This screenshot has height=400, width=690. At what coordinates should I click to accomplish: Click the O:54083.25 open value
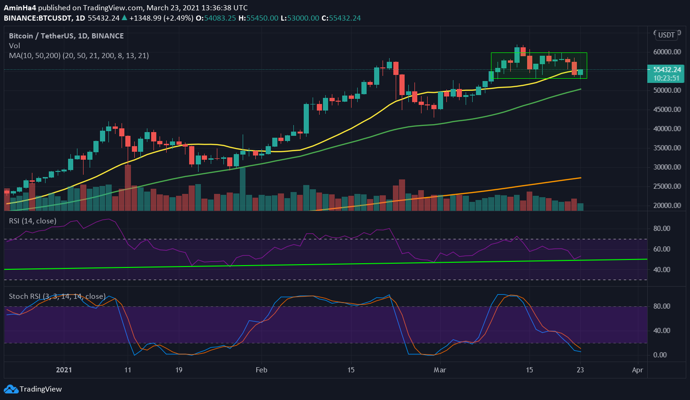point(216,18)
